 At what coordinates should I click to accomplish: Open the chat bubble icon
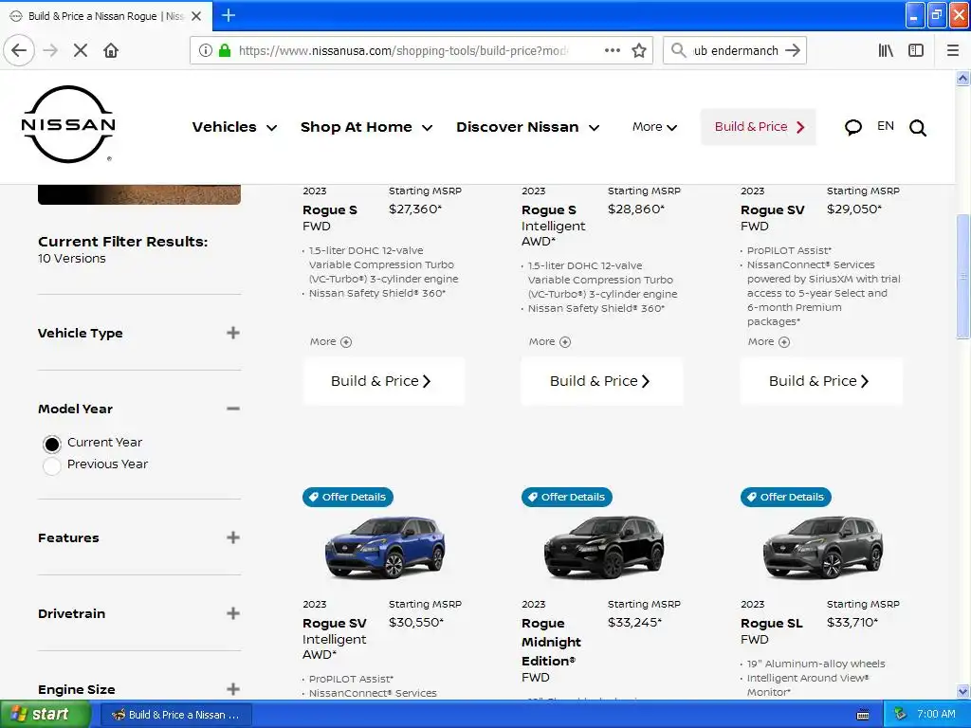(x=853, y=127)
